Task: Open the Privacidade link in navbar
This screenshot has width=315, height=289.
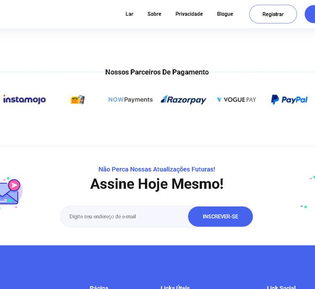Action: [x=189, y=14]
